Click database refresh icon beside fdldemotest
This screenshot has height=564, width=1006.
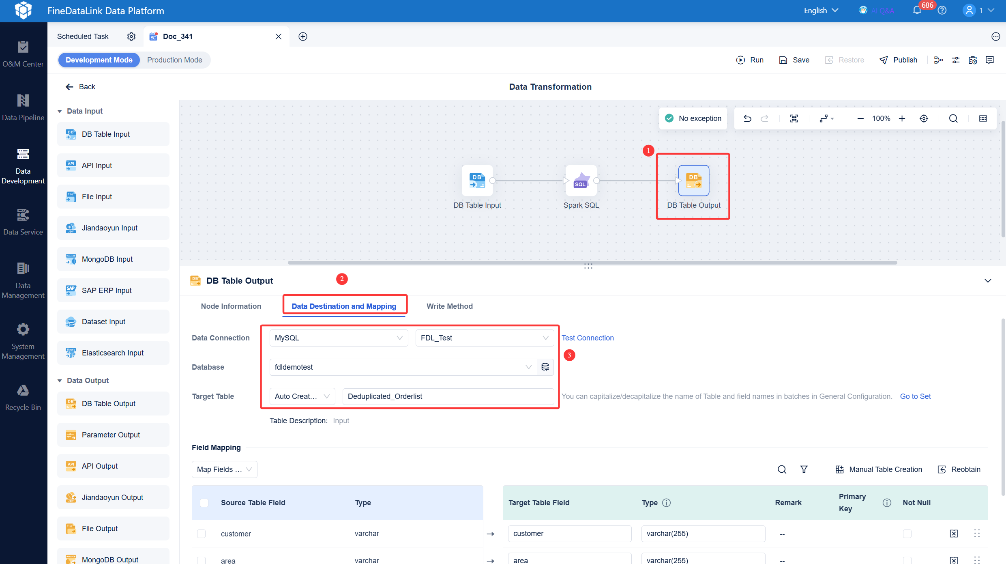pos(545,367)
